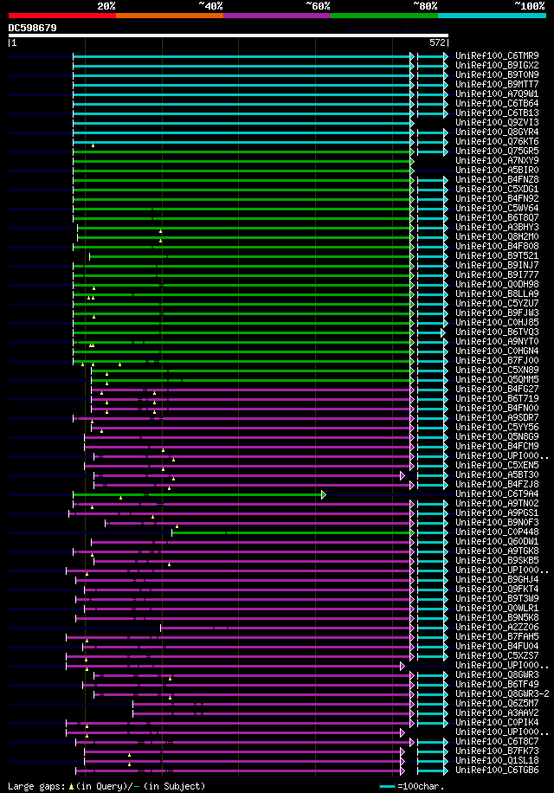554x793 pixels.
Task: Click the green arrowhead ending the C6T9A4 alignment
Action: (324, 494)
